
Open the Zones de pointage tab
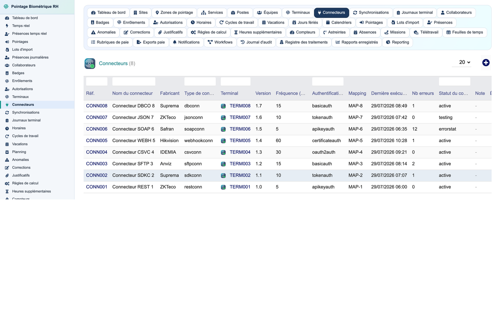pos(174,12)
